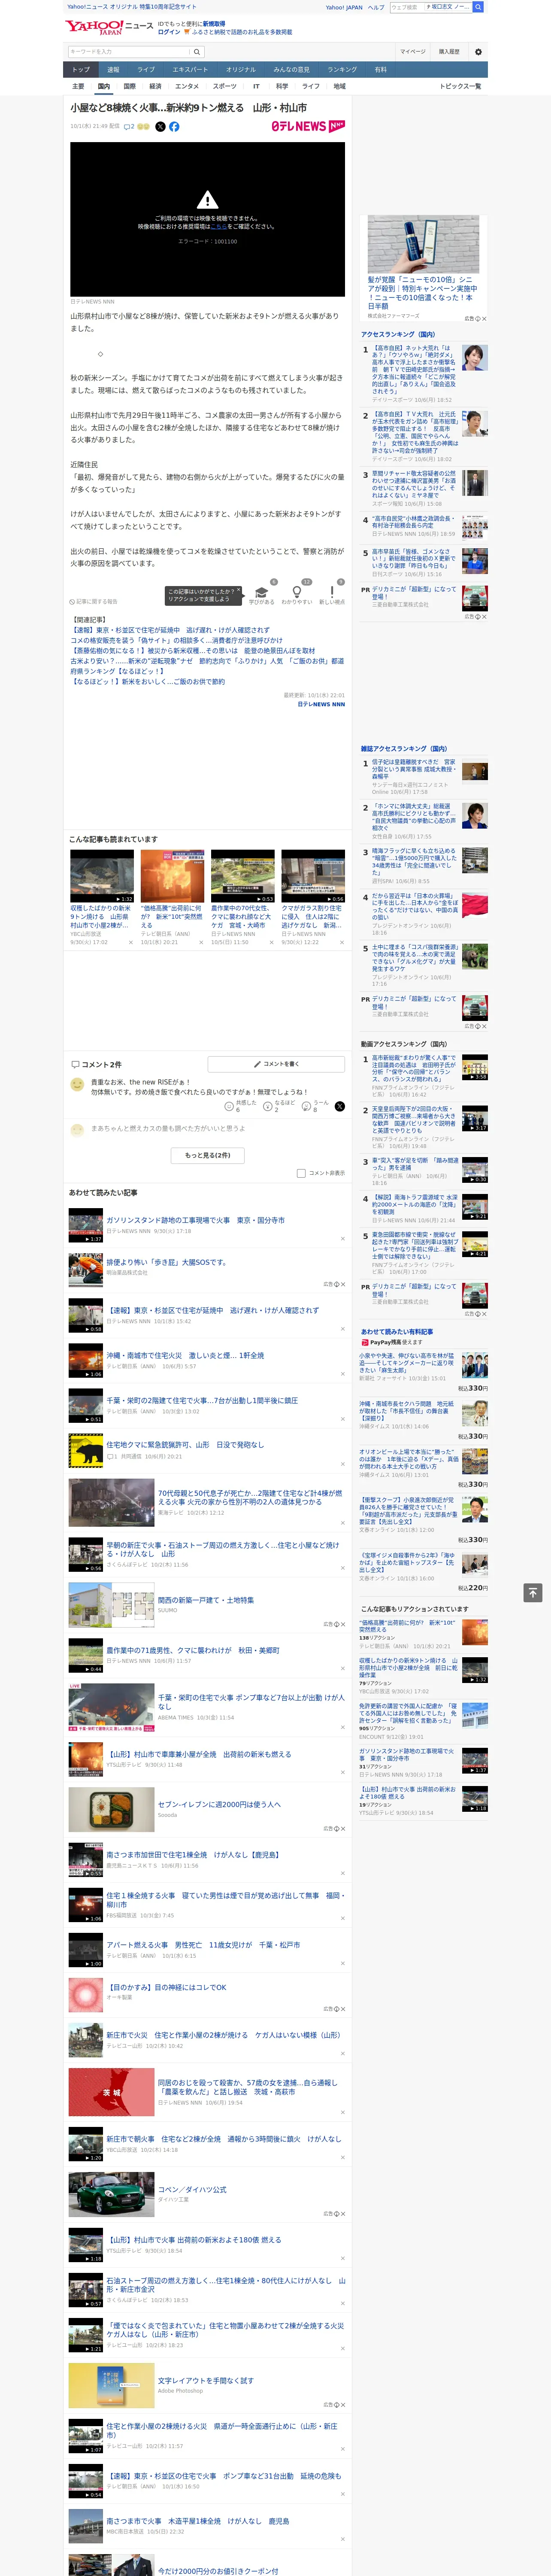Viewport: 551px width, 2576px height.
Task: Click マイページ button
Action: (x=412, y=51)
